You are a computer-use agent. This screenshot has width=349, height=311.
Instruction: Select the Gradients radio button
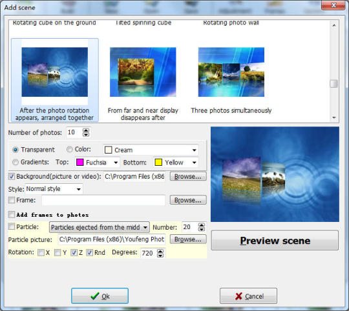coord(15,162)
